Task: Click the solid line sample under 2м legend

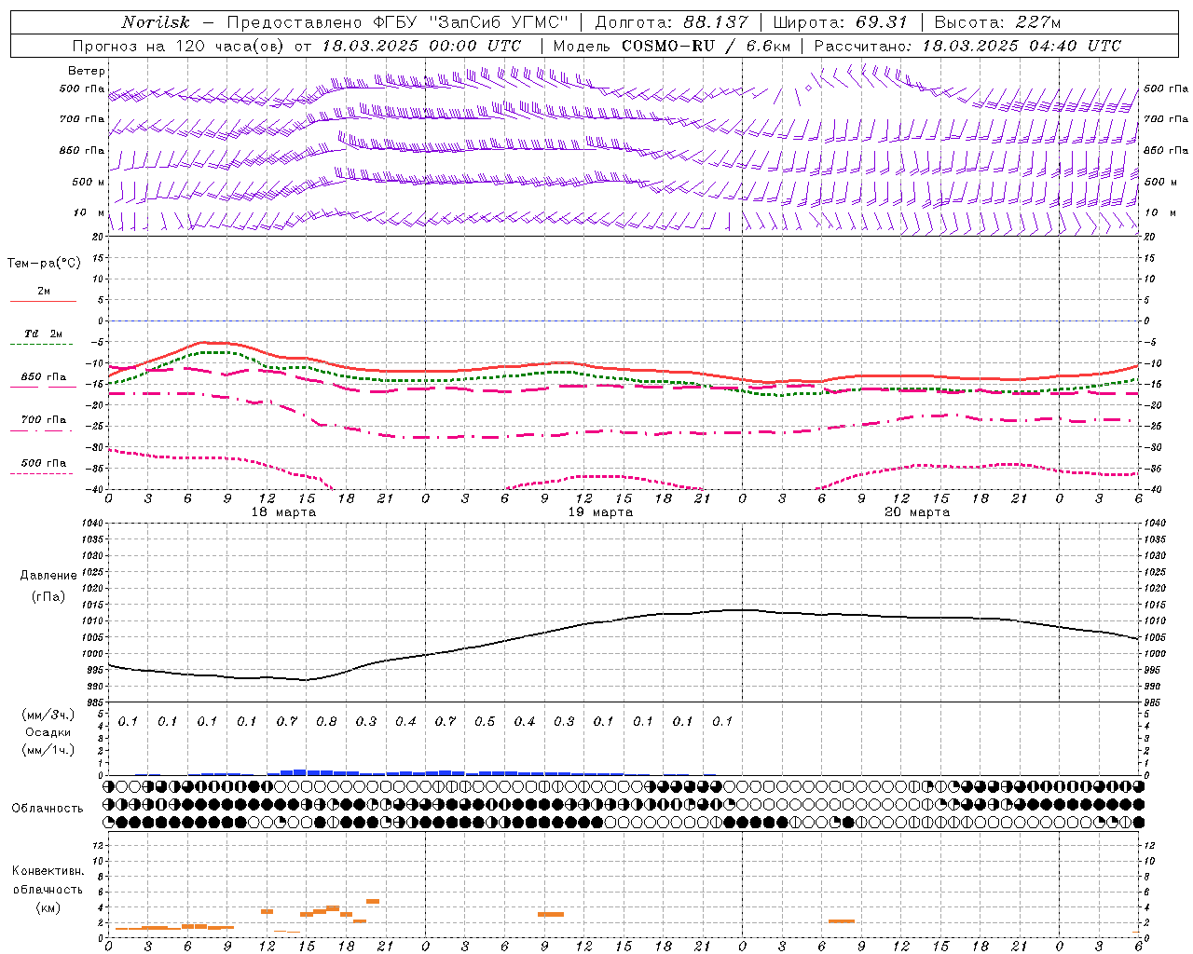Action: 43,302
